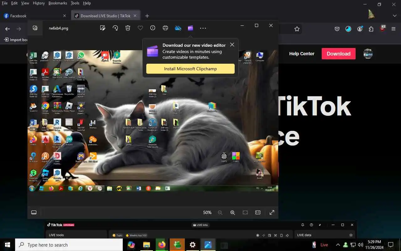Screen dimensions: 401x251
Task: Show photo at actual size 1:1
Action: click(x=258, y=212)
